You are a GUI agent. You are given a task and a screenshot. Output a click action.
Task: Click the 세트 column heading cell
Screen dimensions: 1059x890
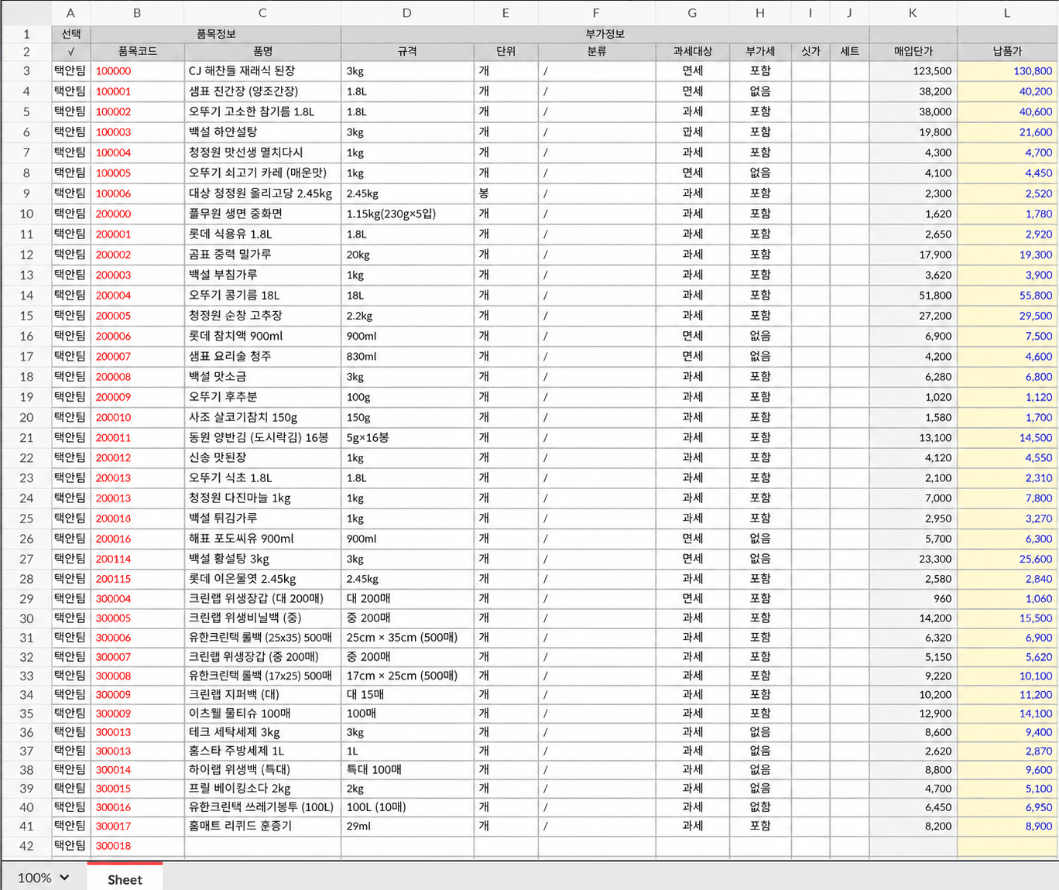tap(849, 51)
